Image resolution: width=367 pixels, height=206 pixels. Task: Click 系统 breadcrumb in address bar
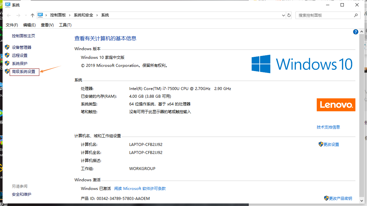pos(105,15)
